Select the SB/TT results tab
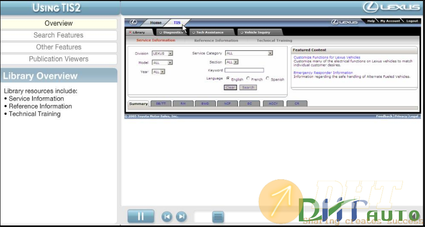The width and height of the screenshot is (425, 227). (161, 104)
